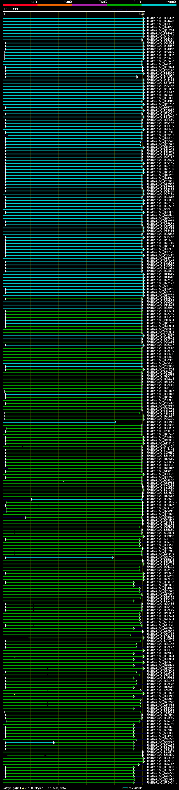Select hit label UniRef100_Q43501
Viewport: 179px width, 790px height.
tap(161, 499)
